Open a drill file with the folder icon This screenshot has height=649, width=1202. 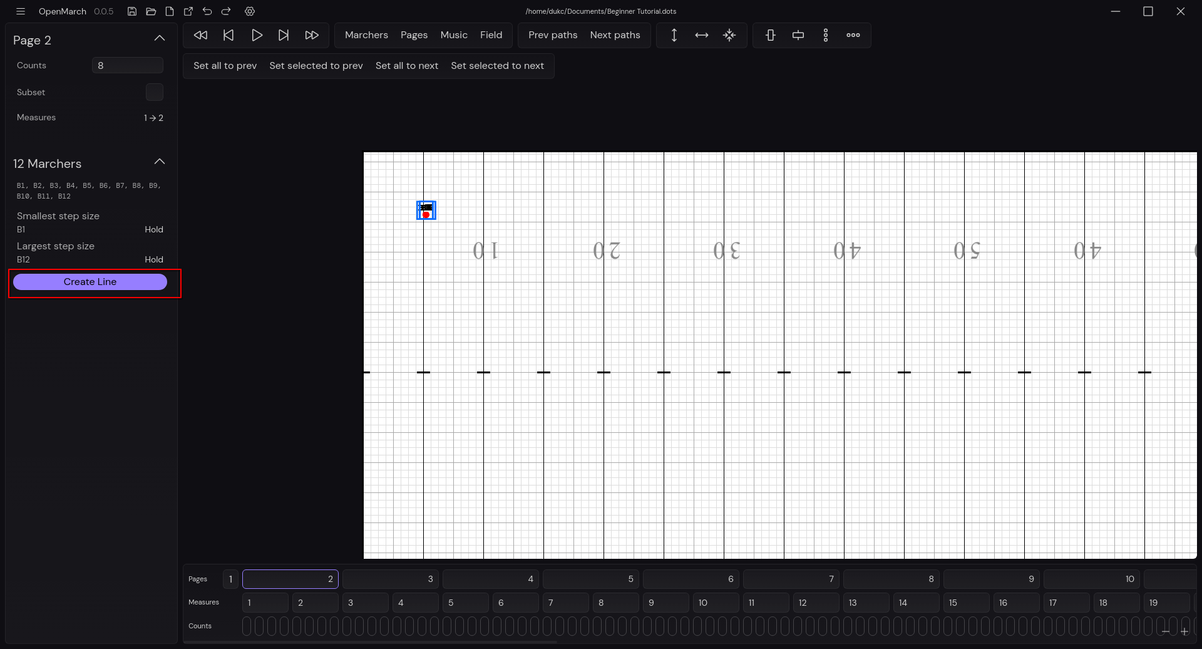click(x=151, y=11)
